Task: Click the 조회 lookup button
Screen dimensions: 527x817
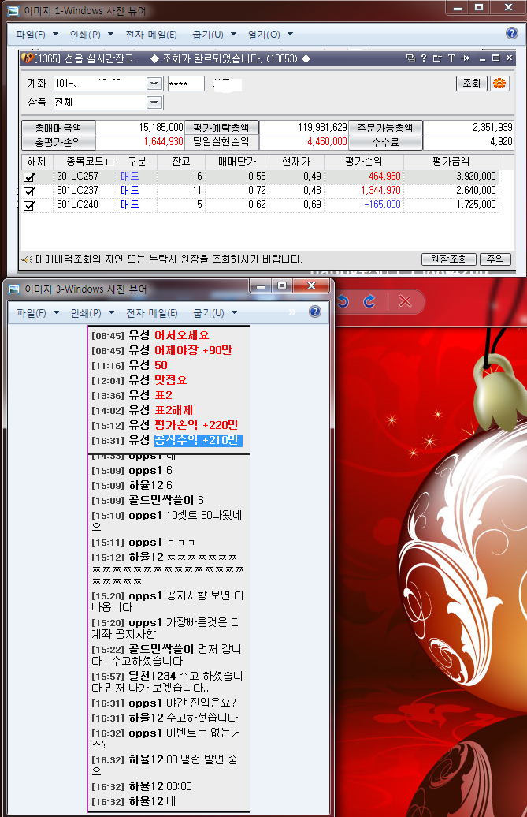Action: point(471,84)
